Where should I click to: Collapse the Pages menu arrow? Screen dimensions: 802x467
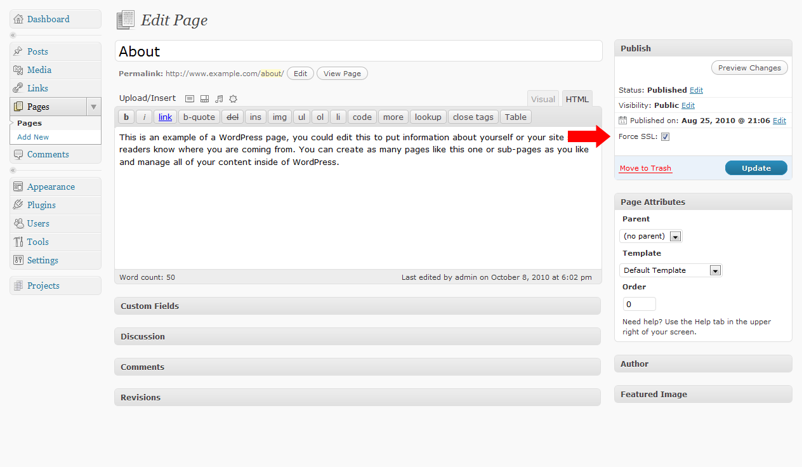(93, 107)
